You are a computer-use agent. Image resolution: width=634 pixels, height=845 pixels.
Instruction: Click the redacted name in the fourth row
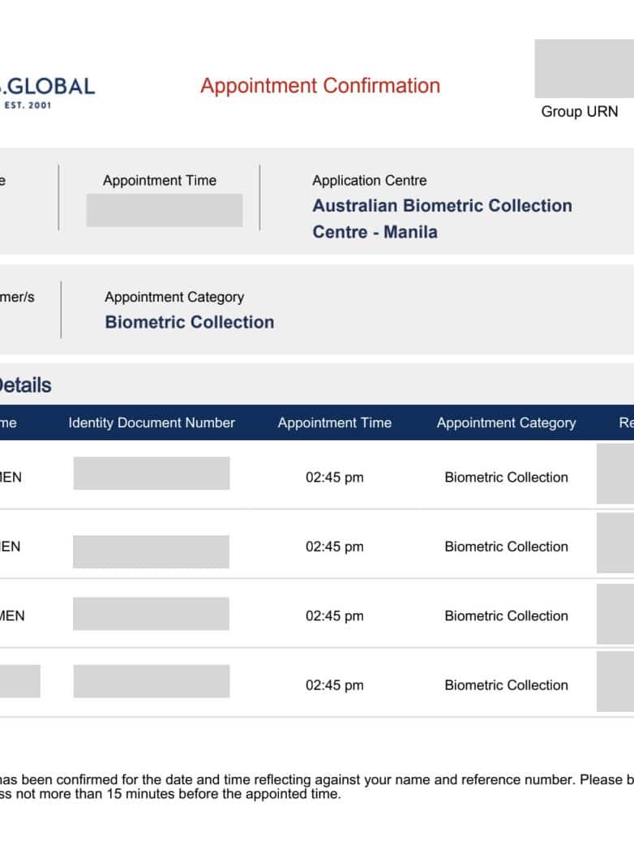tap(19, 681)
